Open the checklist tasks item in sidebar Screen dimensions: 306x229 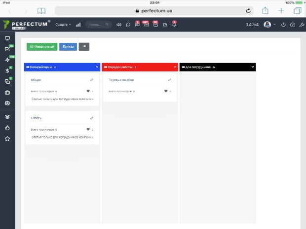7,49
